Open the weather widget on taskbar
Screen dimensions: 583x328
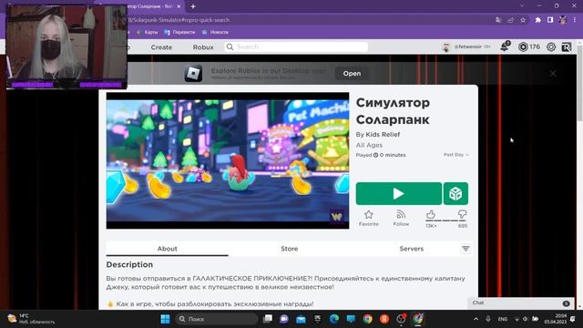point(31,319)
